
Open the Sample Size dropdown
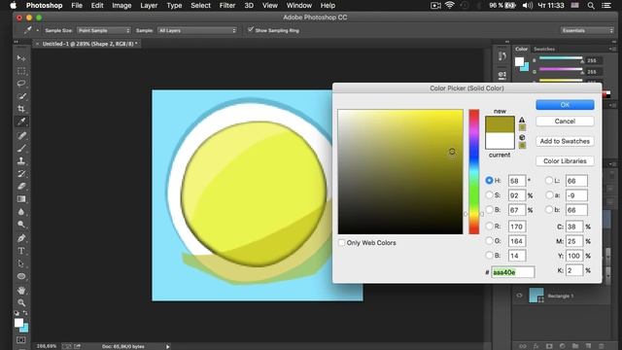tap(104, 30)
